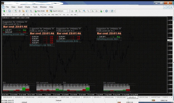Zoom in on the chart
The image size is (174, 103).
pos(84,11)
